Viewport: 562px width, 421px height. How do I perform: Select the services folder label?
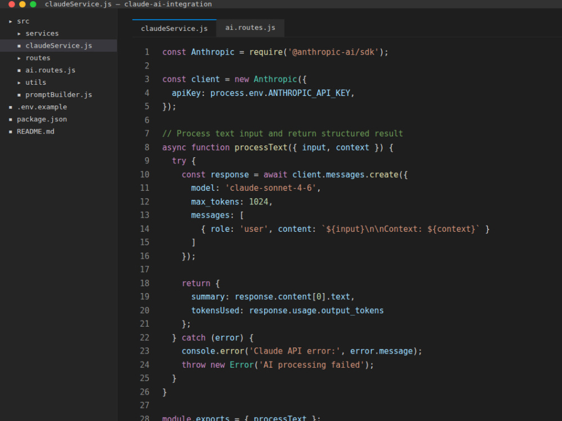[x=42, y=34]
